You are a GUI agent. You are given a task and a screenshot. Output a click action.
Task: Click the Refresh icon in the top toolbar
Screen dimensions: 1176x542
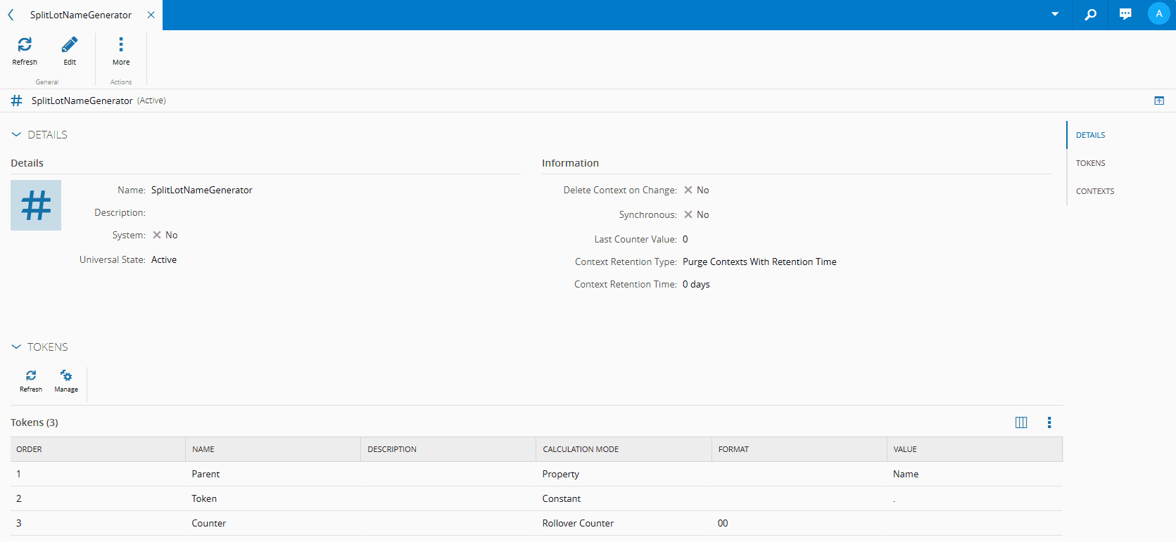(x=25, y=45)
